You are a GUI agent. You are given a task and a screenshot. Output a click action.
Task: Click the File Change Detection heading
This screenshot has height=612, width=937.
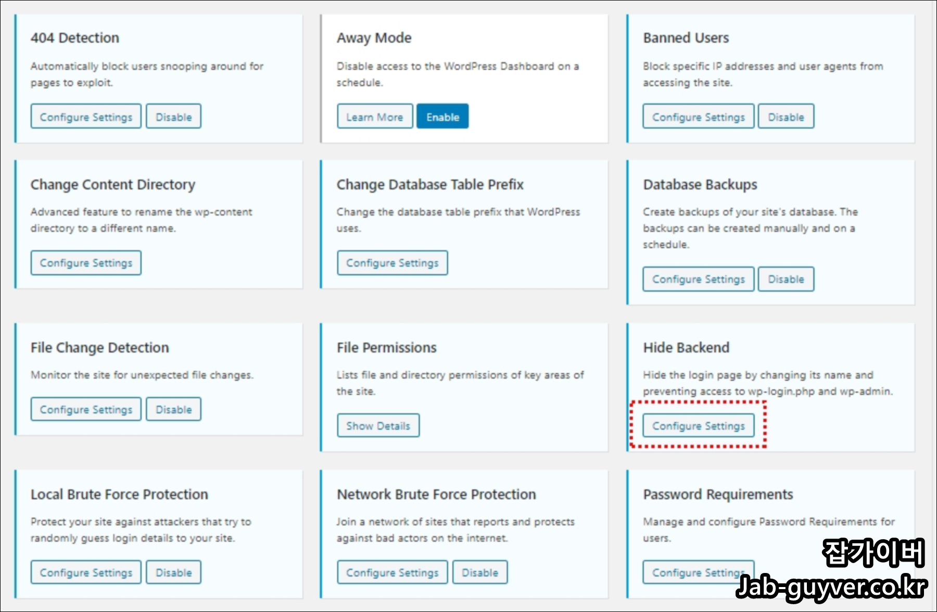tap(99, 347)
